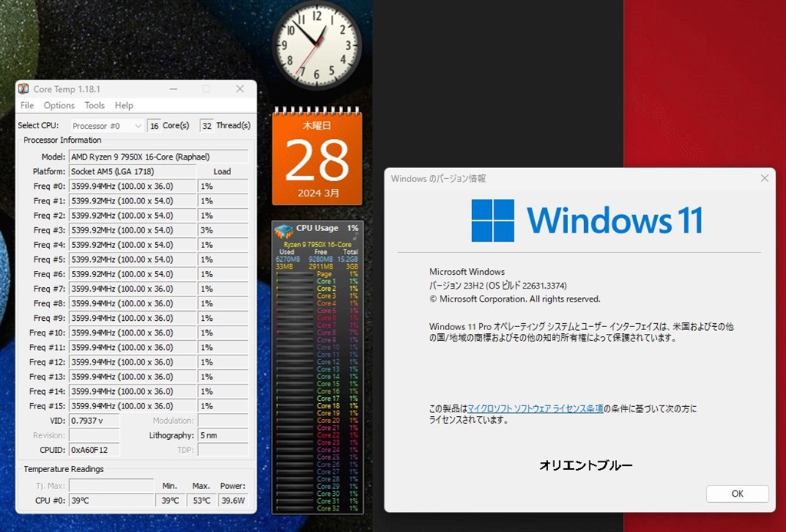Screen dimensions: 786x532
Task: Open the Help menu in Core Temp
Action: 124,105
